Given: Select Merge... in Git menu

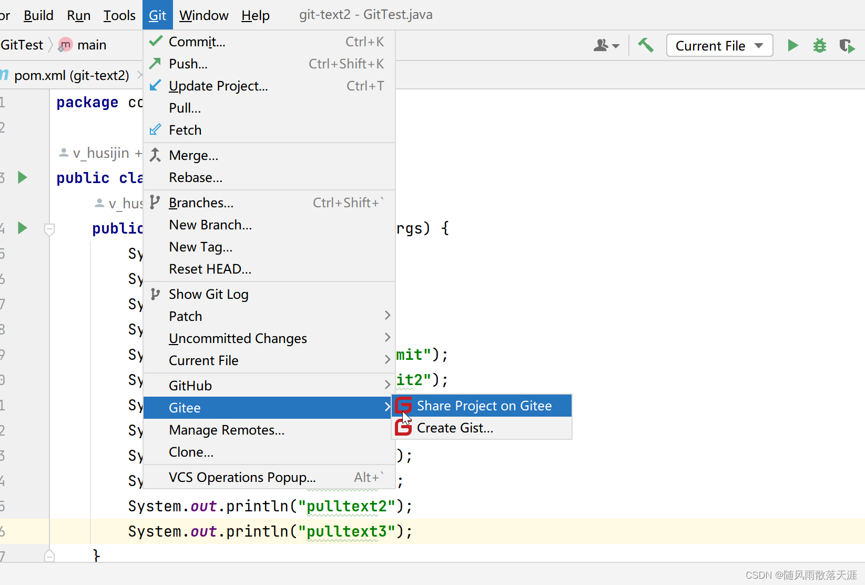Looking at the screenshot, I should click(x=269, y=155).
